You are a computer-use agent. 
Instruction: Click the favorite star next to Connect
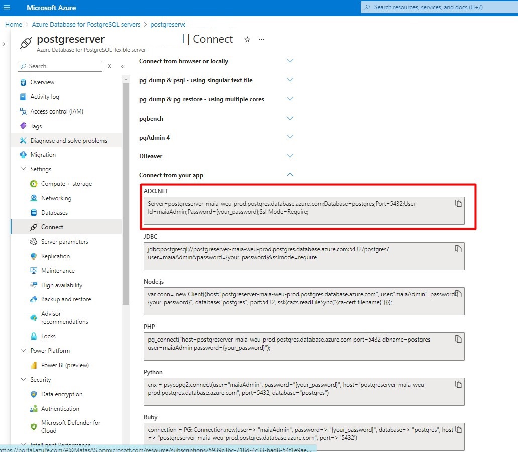pos(247,40)
